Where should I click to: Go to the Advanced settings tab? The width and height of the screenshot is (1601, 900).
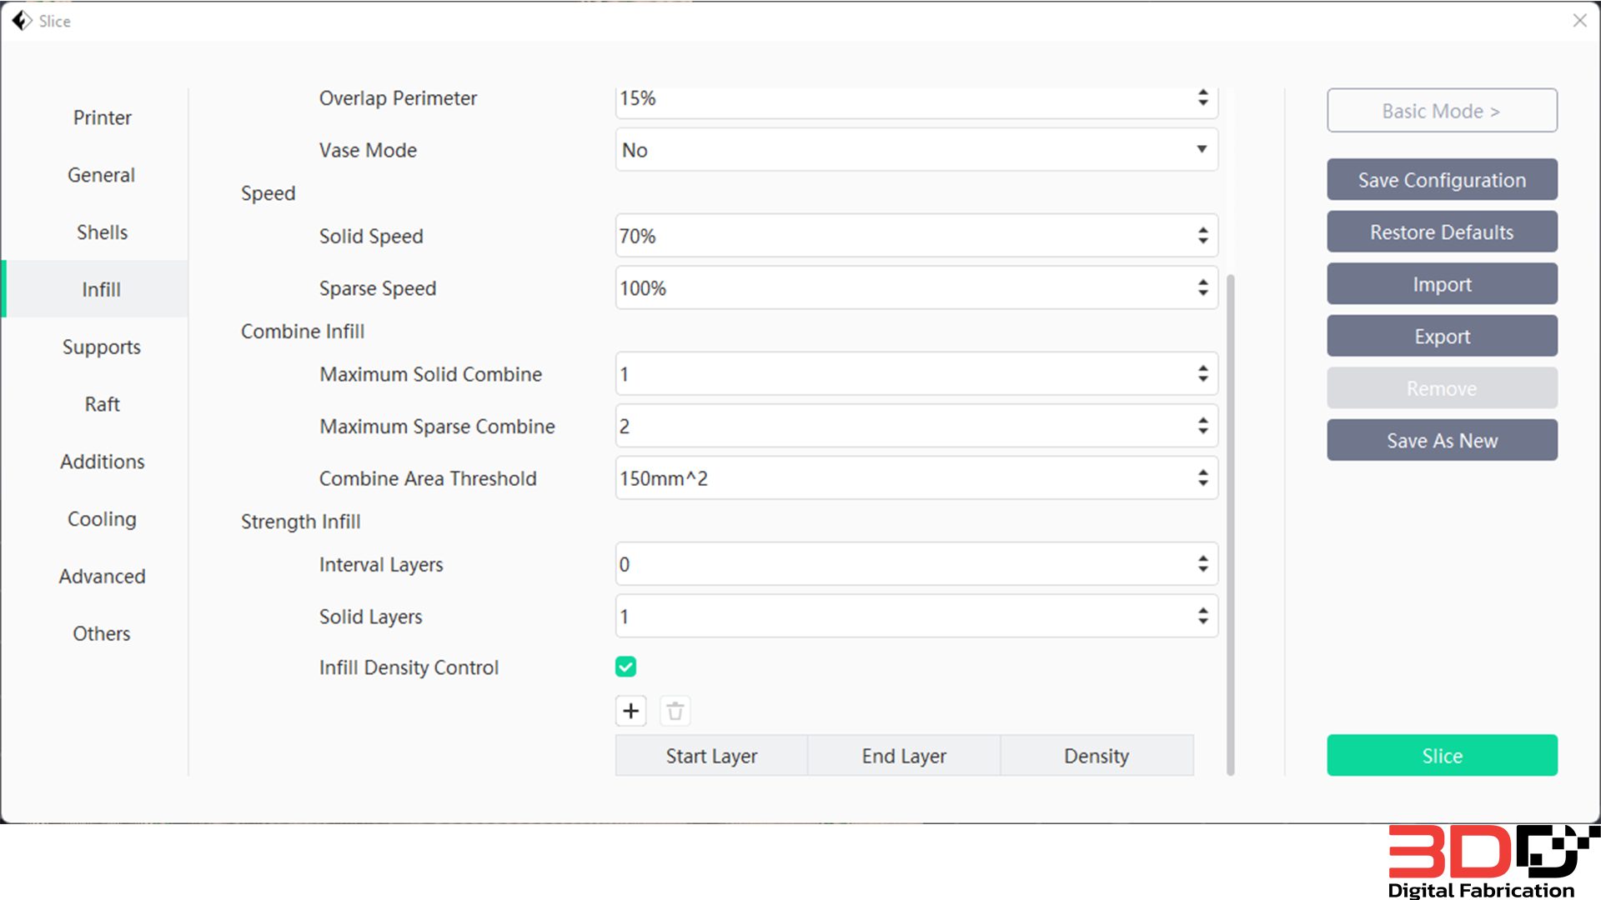(102, 576)
